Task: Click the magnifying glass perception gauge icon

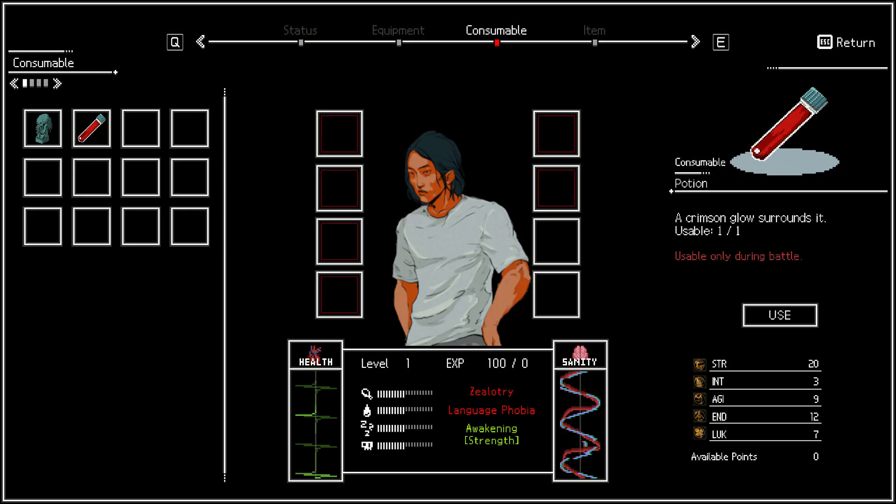Action: (x=368, y=392)
